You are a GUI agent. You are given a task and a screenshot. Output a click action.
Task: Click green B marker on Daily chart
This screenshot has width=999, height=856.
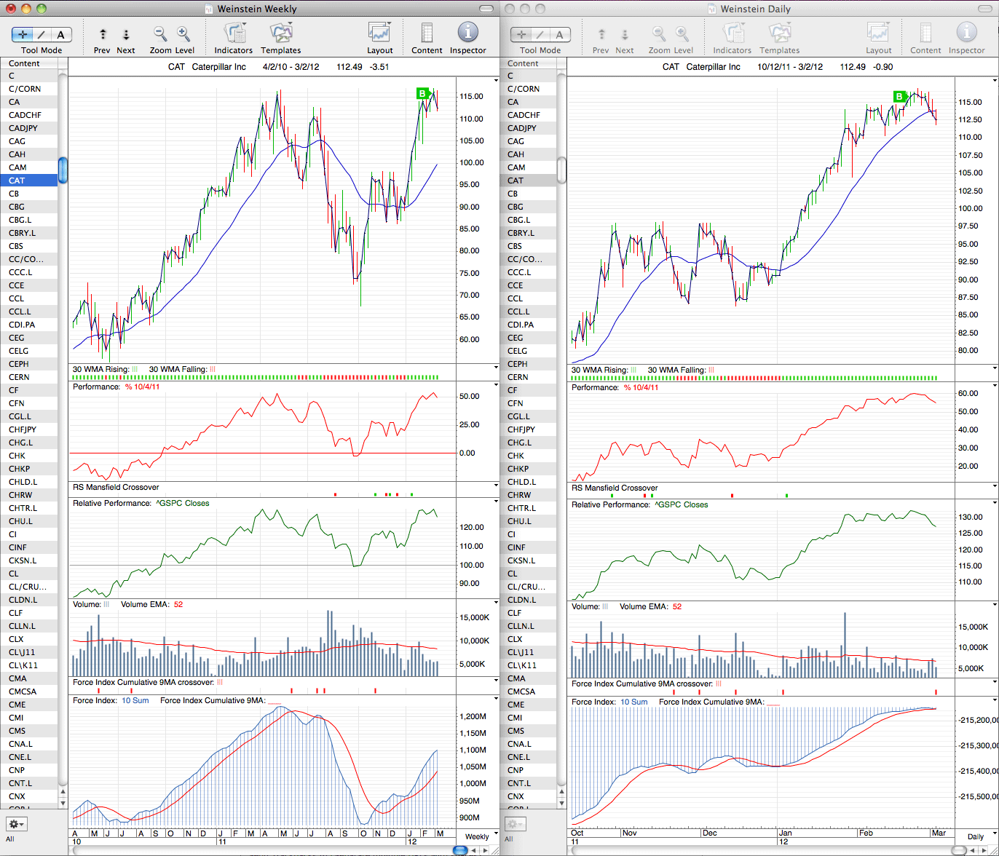tap(899, 96)
